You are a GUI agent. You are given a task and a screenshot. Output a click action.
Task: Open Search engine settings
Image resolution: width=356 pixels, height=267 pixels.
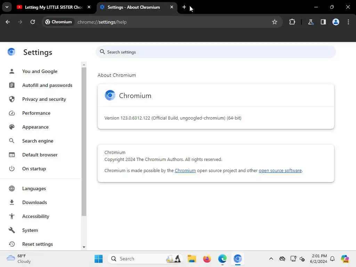point(40,141)
